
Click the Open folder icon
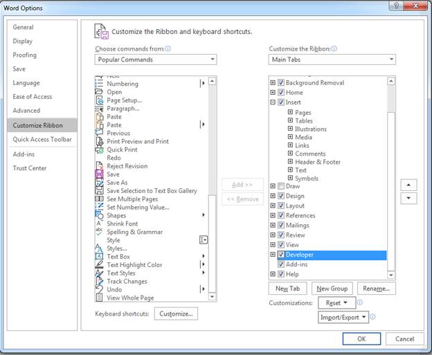click(99, 92)
